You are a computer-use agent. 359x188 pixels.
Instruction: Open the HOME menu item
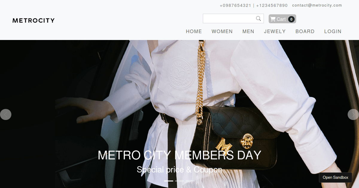194,31
